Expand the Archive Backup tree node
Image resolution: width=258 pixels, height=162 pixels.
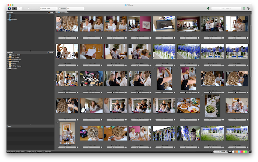[x=8, y=66]
